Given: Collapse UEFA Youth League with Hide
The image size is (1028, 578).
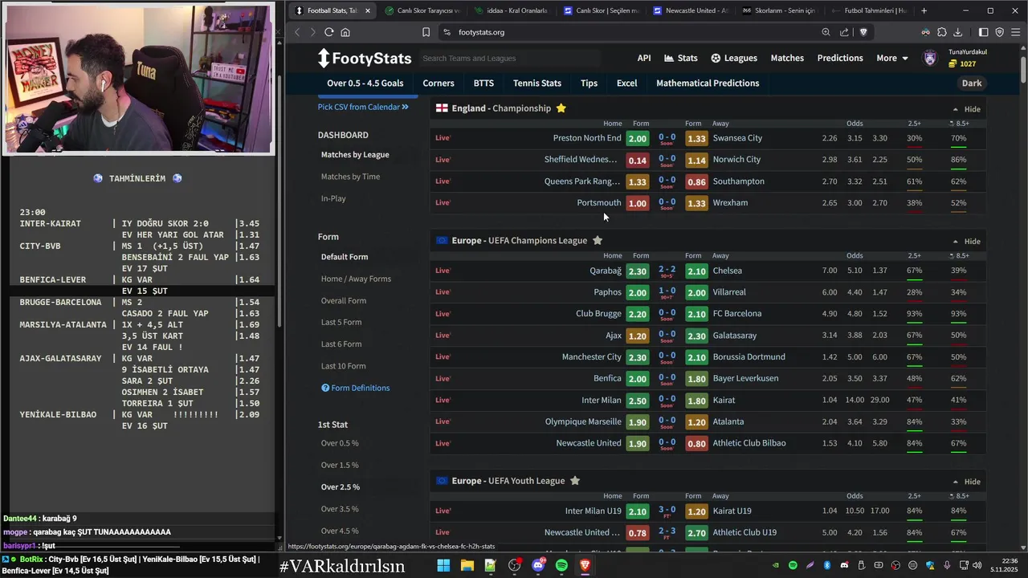Looking at the screenshot, I should 966,482.
